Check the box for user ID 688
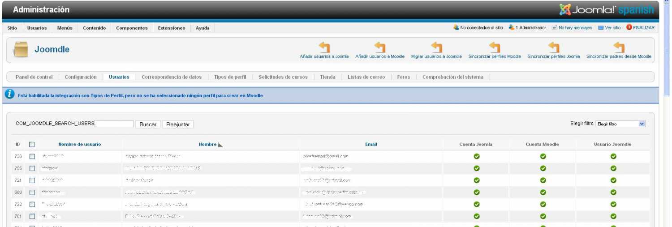The width and height of the screenshot is (672, 227). [x=32, y=192]
